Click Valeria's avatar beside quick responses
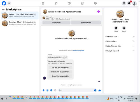This screenshot has width=140, height=102. click(x=45, y=78)
